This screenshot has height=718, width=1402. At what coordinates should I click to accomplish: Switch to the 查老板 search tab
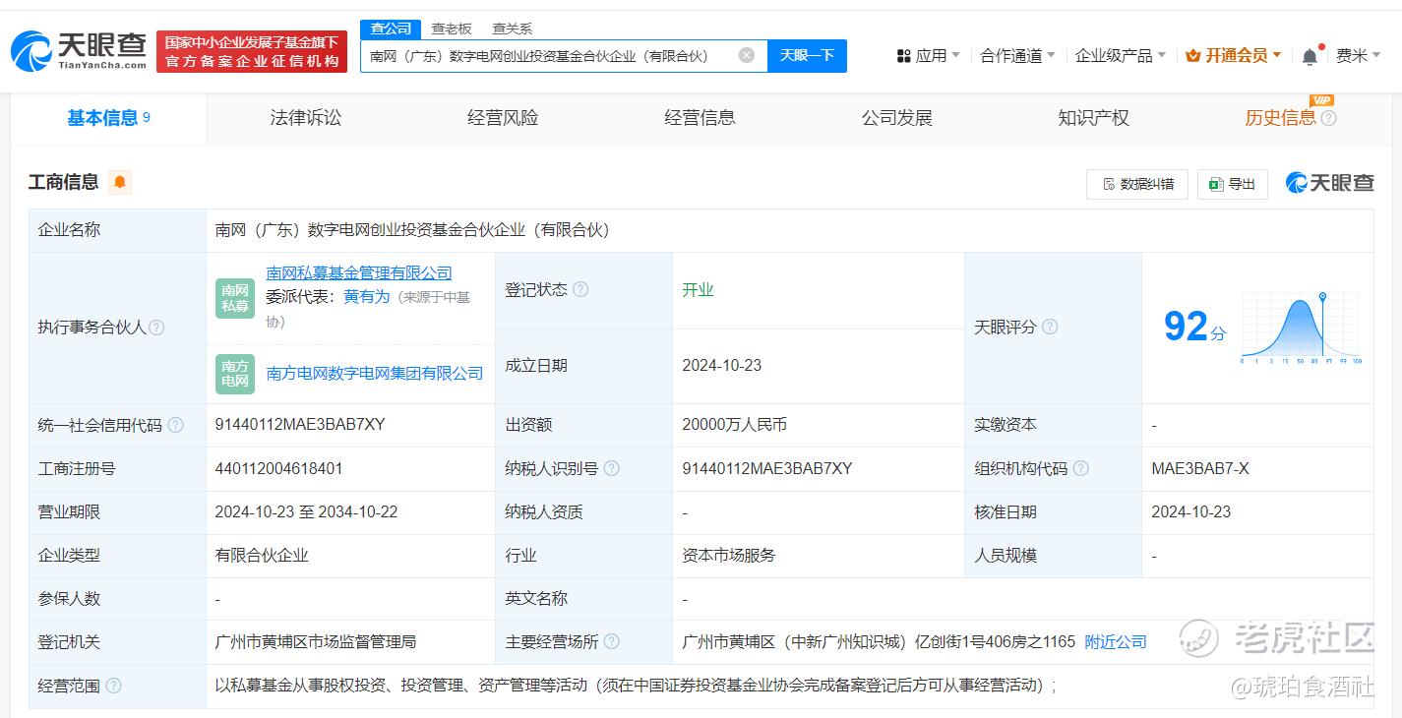pyautogui.click(x=451, y=29)
